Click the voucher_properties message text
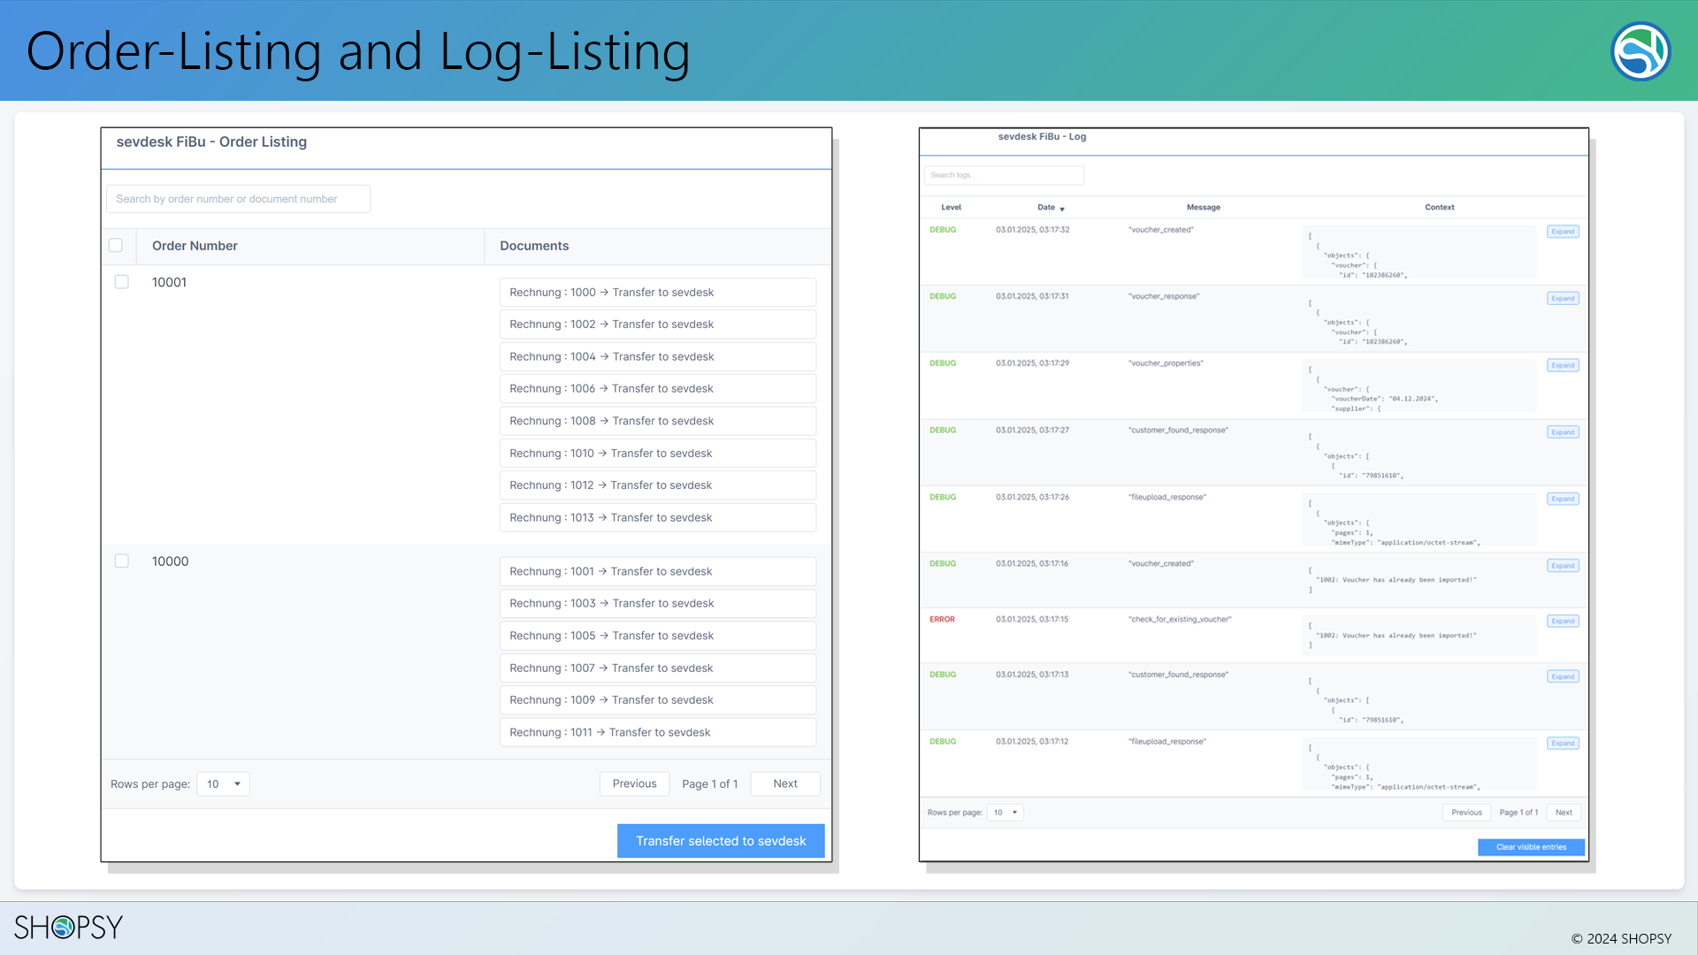The width and height of the screenshot is (1698, 955). point(1166,363)
